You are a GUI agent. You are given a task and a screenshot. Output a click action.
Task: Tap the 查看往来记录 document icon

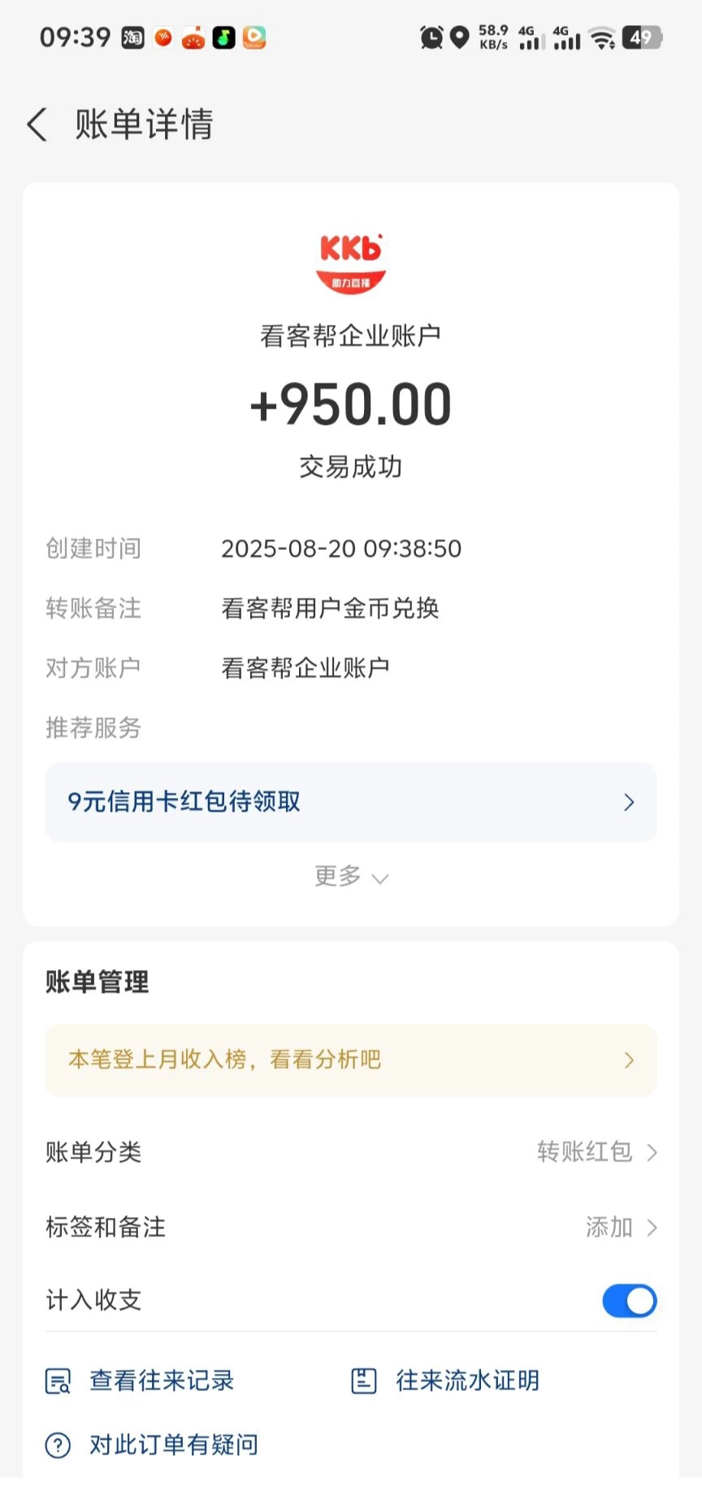pos(58,1380)
